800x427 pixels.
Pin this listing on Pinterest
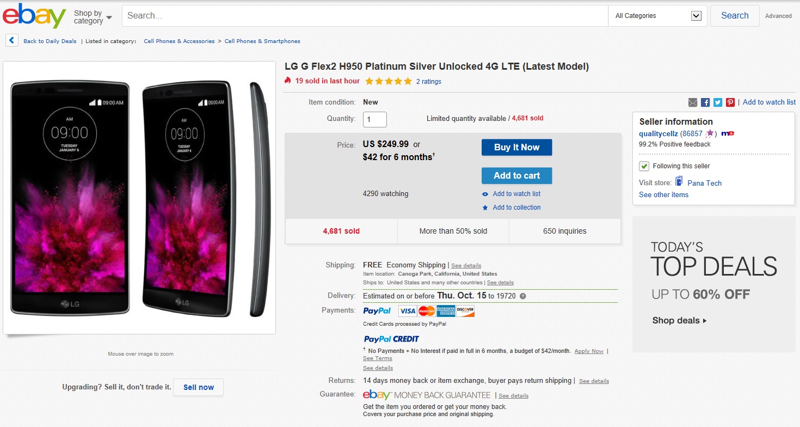tap(730, 102)
